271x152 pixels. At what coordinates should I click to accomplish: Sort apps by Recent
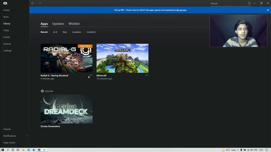44,32
